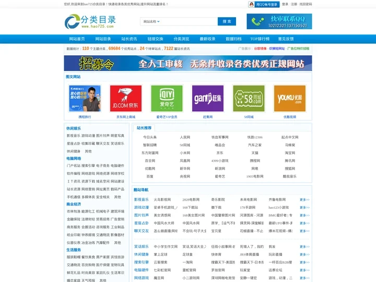Viewport: 376px width, 282px height.
Task: Click the 分类目录 hao725.com site logo
Action: pos(90,21)
